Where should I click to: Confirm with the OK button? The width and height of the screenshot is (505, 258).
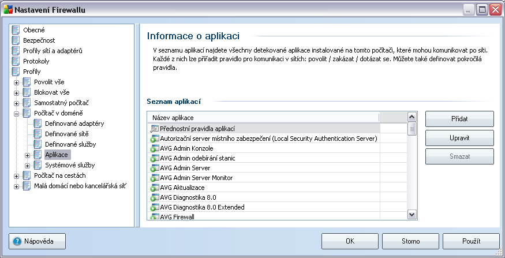click(350, 241)
